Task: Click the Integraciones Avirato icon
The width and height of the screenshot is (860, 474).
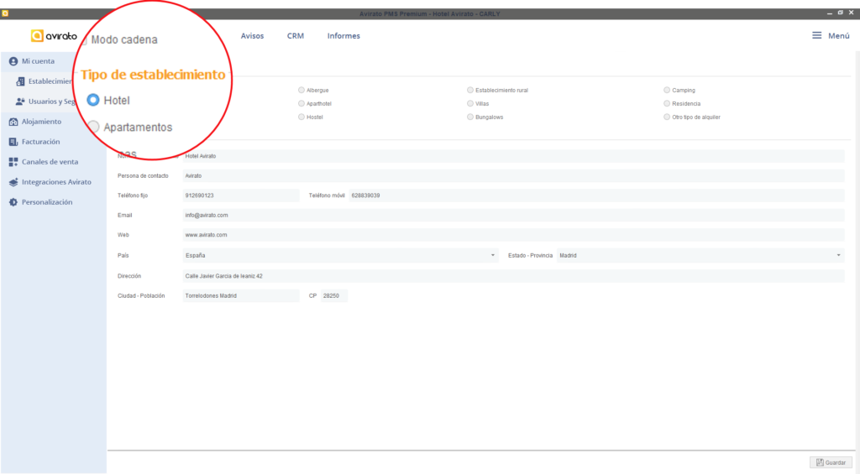Action: (x=13, y=182)
